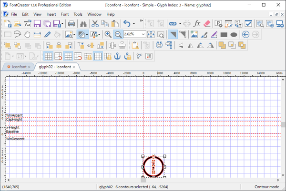This screenshot has width=286, height=191.
Task: Select the knife cutting tool
Action: coord(47,34)
